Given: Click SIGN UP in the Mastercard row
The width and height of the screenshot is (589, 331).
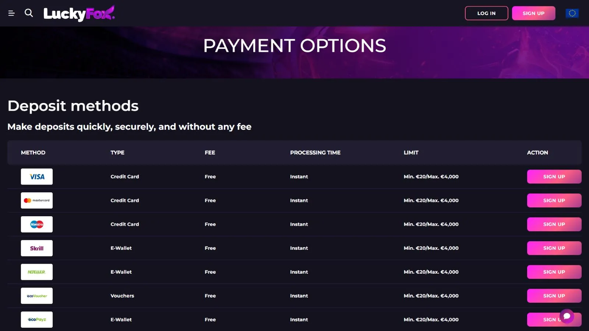Looking at the screenshot, I should pyautogui.click(x=554, y=200).
